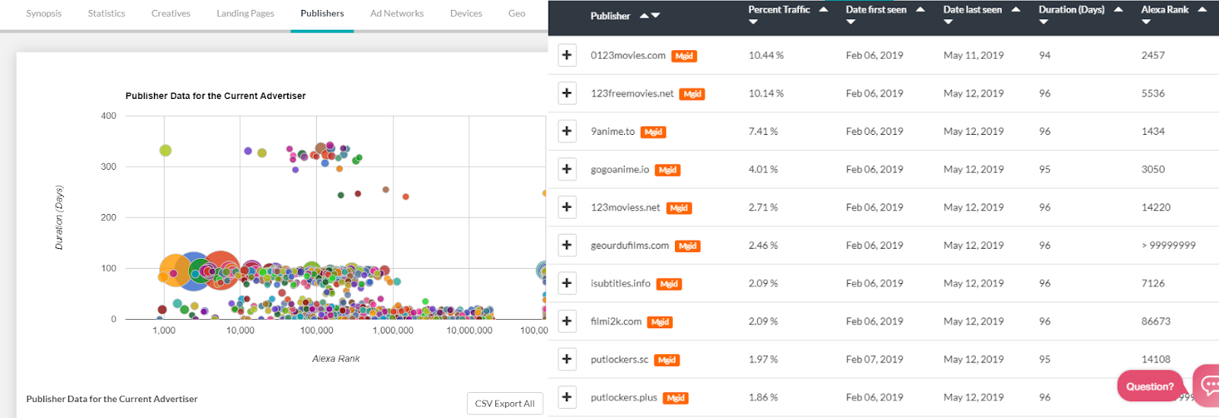This screenshot has width=1219, height=418.
Task: Click Mgid badge next to isubtitles.info
Action: (x=669, y=285)
